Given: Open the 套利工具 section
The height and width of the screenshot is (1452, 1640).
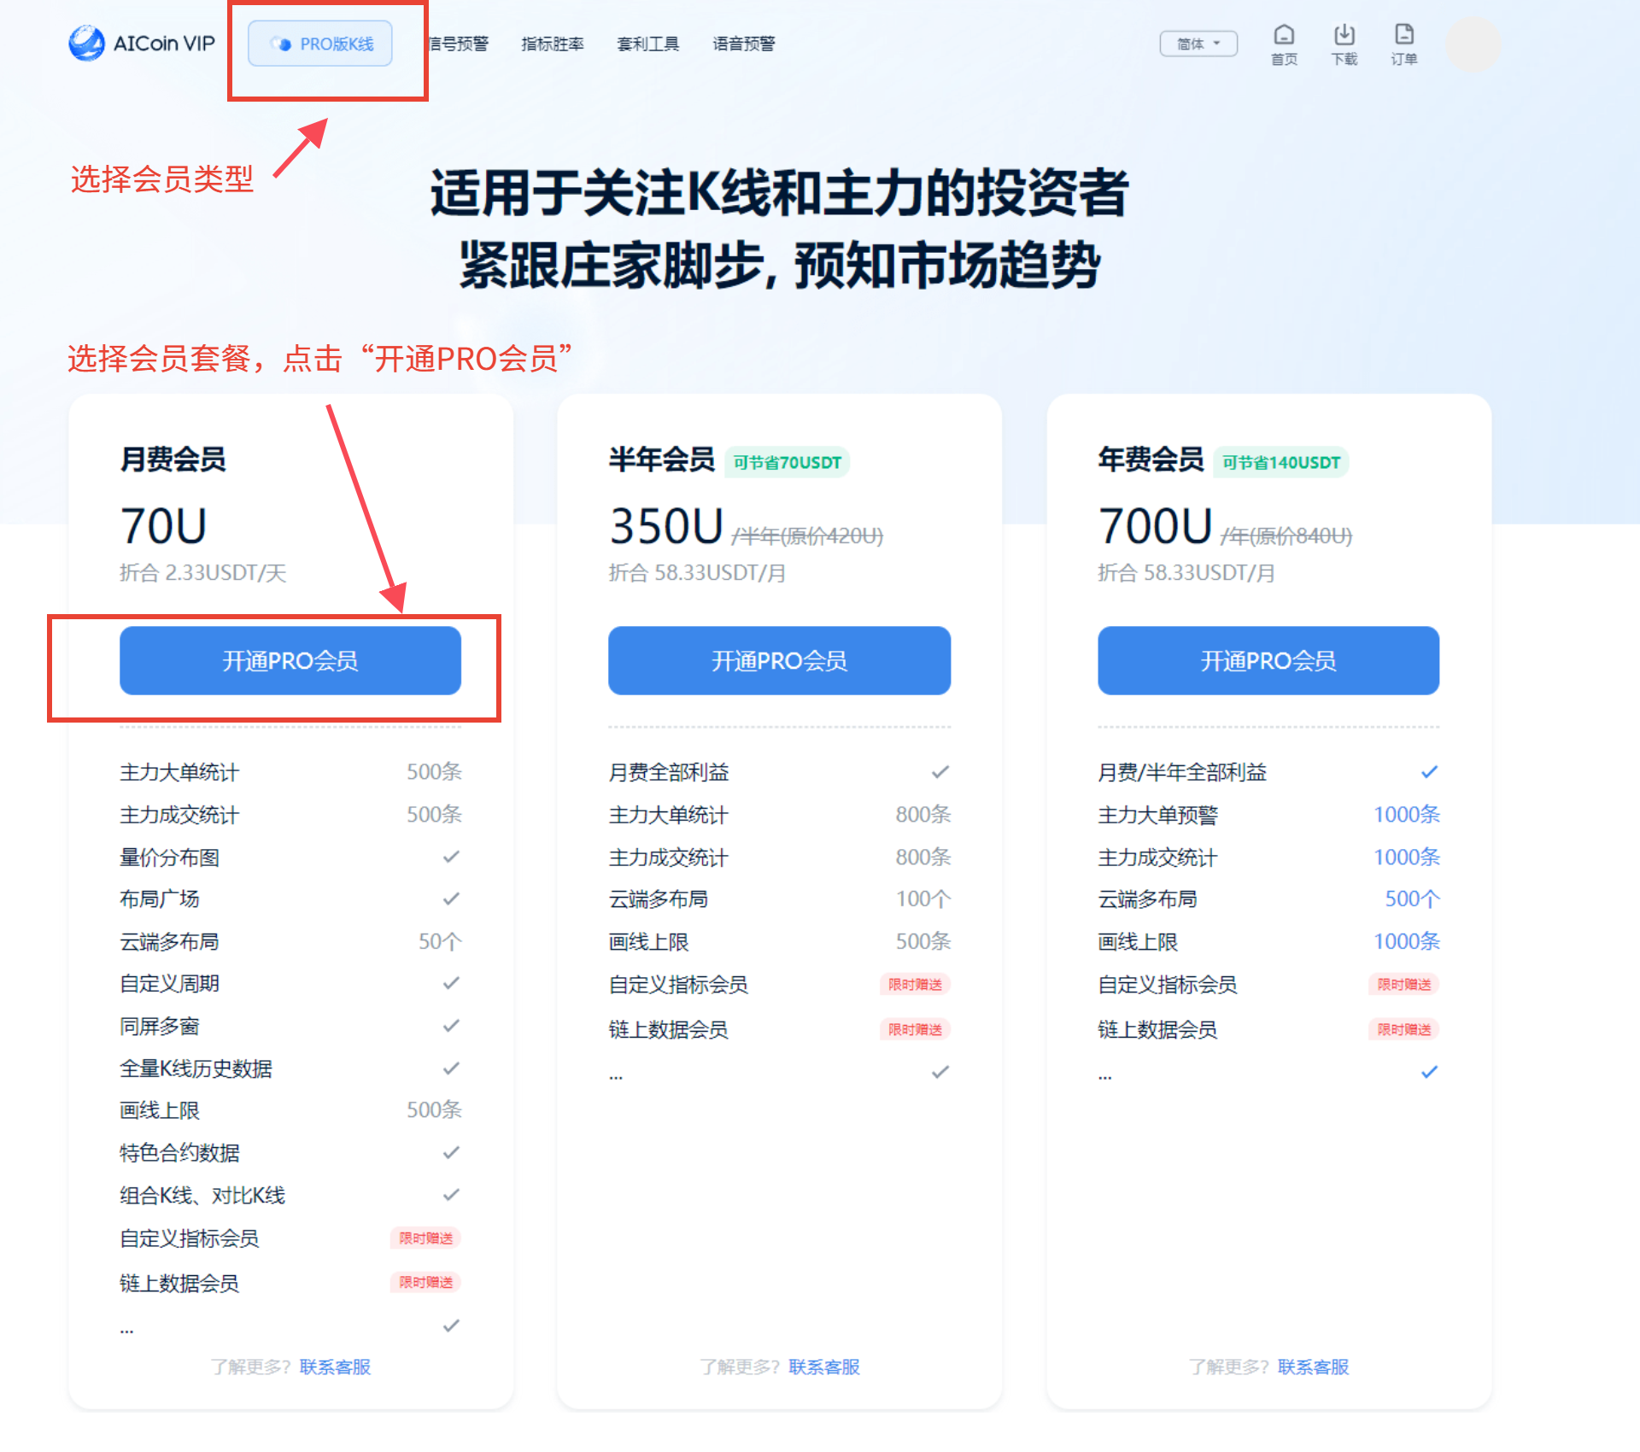Looking at the screenshot, I should point(647,44).
